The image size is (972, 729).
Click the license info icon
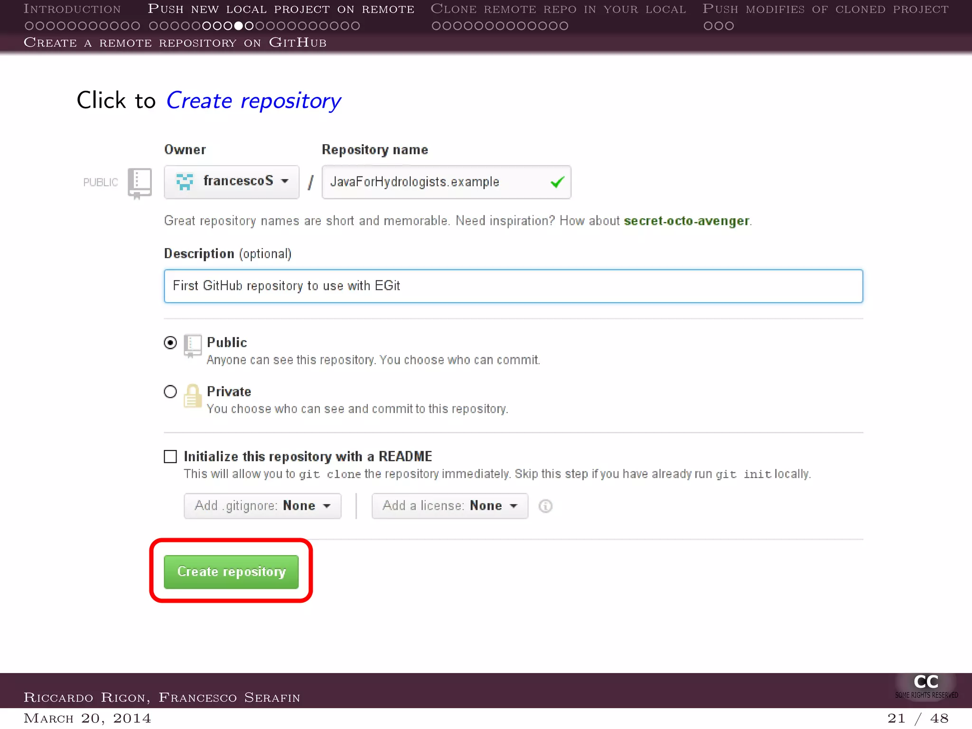545,506
